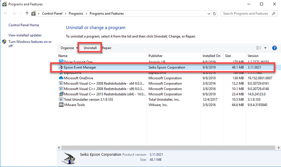Viewport: 281px width, 167px height.
Task: Open Control Panel in the breadcrumb
Action: click(52, 13)
